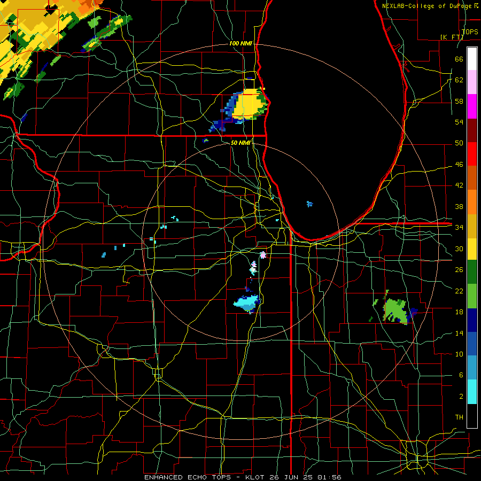Click the legend value "14"
Viewport: 481px width, 481px height.
(459, 333)
